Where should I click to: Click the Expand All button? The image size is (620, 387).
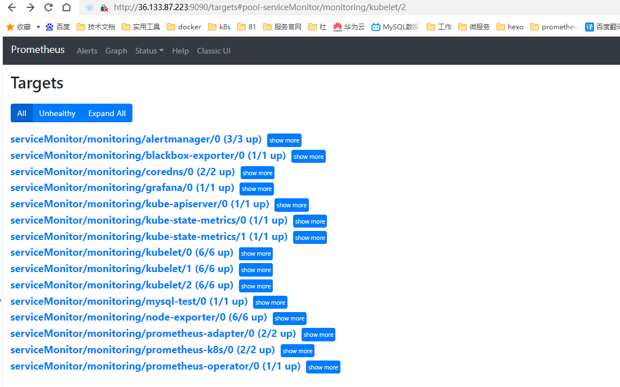pos(107,113)
